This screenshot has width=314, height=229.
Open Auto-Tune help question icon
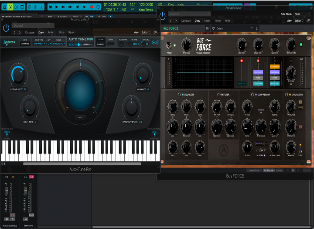tap(157, 43)
